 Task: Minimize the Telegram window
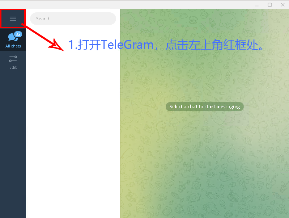(257, 5)
